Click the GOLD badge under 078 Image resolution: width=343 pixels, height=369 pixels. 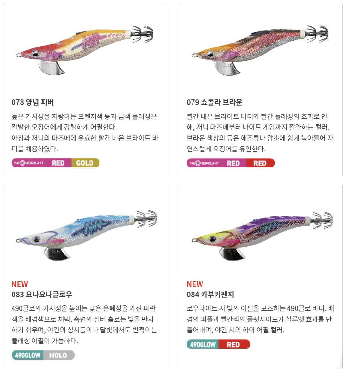pos(85,163)
